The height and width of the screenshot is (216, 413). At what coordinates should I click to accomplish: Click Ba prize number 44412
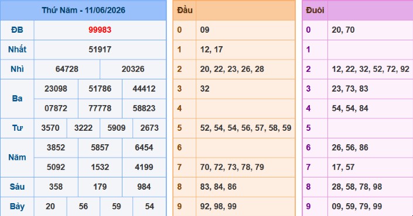144,89
